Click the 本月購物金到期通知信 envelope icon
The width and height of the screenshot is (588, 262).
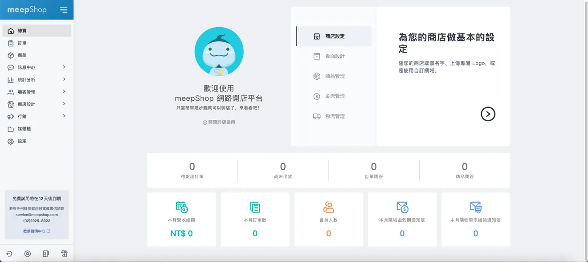402,207
